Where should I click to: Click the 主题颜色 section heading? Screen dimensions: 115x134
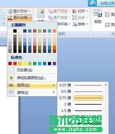pyautogui.click(x=18, y=25)
